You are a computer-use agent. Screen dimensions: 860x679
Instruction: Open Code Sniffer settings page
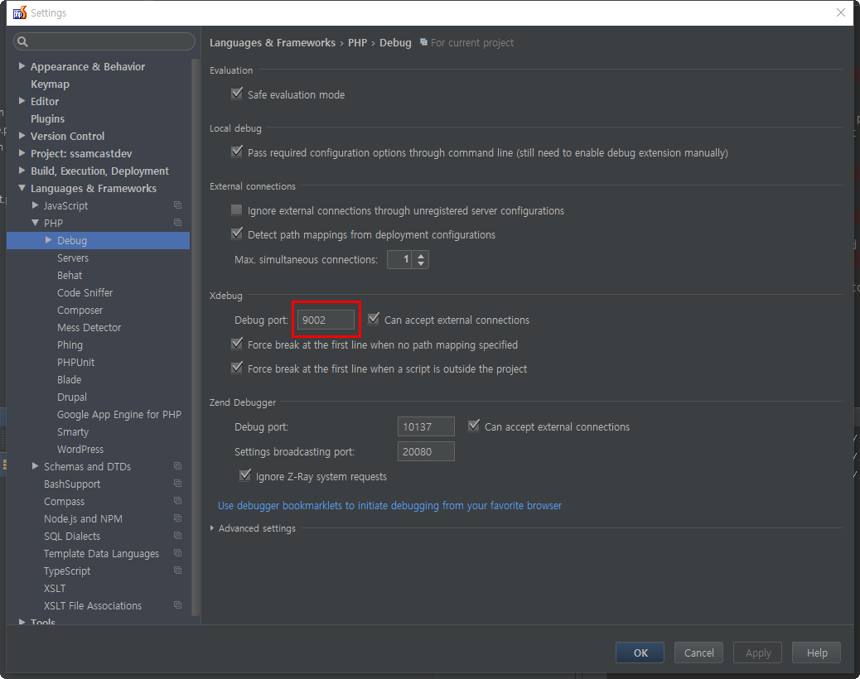[x=85, y=292]
